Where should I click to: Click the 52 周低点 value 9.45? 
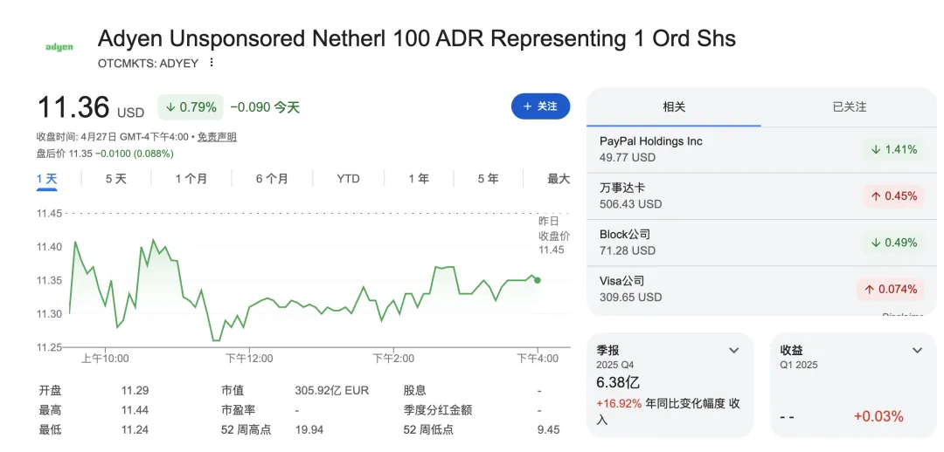point(548,430)
